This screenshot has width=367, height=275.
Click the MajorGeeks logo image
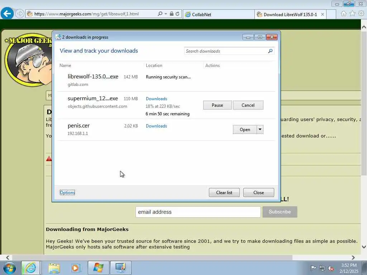pyautogui.click(x=28, y=60)
